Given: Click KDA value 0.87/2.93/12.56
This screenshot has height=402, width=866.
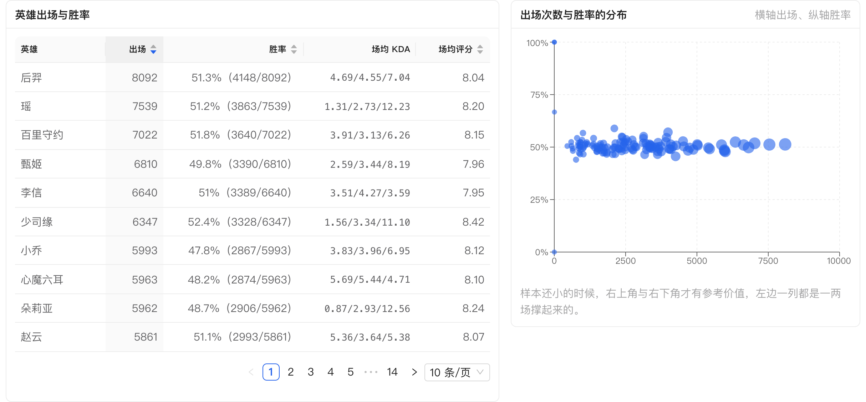Looking at the screenshot, I should [367, 308].
